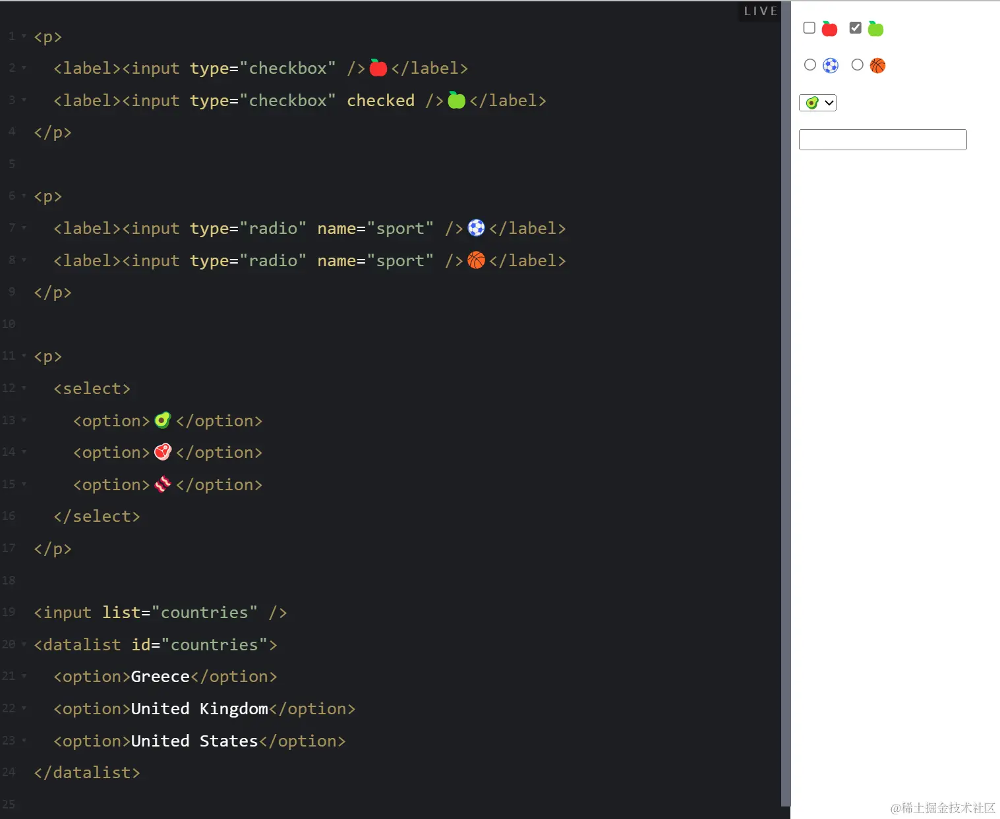
Task: Tick the red apple checkbox in preview
Action: pyautogui.click(x=809, y=28)
